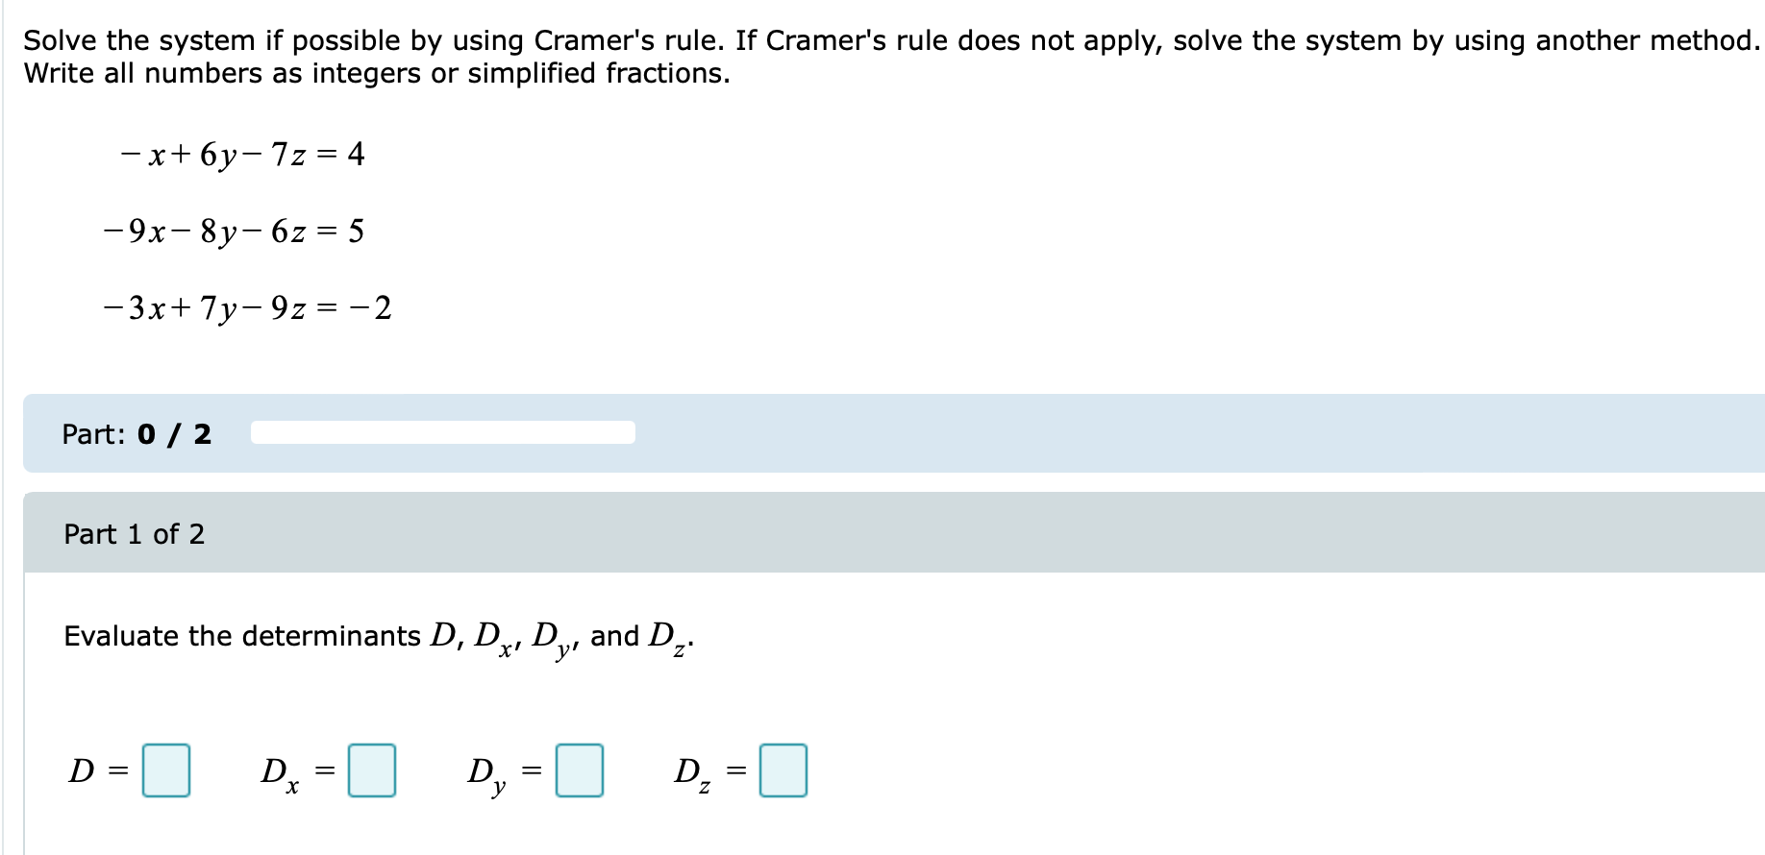Click the Part: 0 / 2 label
Viewport: 1765px width, 855px height.
pyautogui.click(x=137, y=433)
